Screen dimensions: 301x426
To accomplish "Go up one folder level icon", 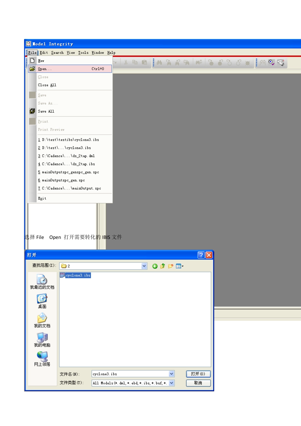I will (163, 266).
